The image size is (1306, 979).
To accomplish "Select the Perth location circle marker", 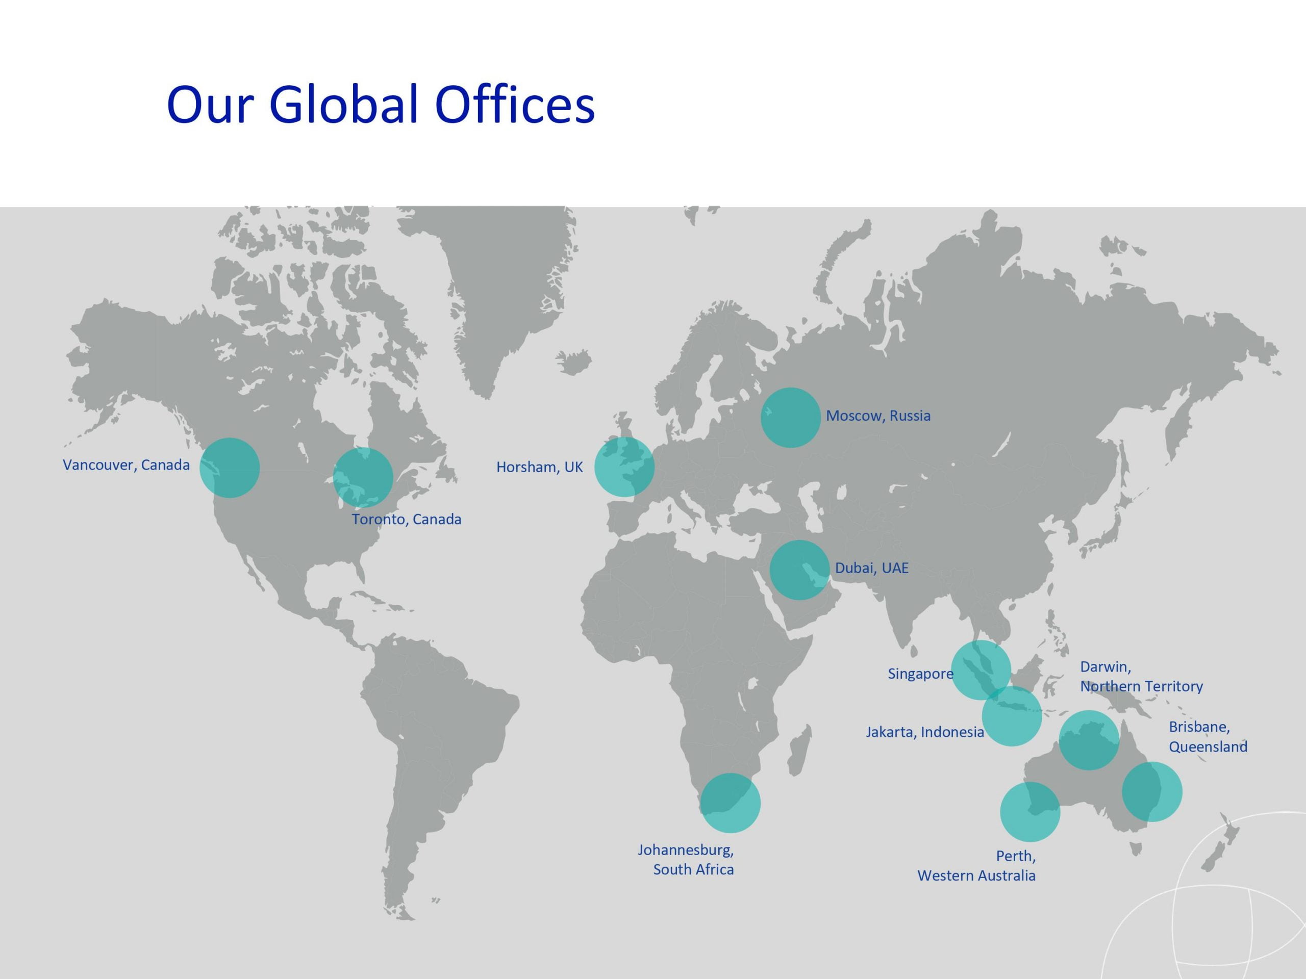I will tap(1029, 812).
